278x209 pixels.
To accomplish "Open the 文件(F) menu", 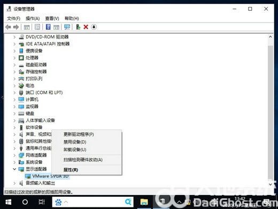I will tap(13, 18).
